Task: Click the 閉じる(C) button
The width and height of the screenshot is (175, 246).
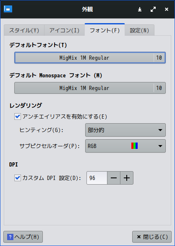Action: point(152,237)
